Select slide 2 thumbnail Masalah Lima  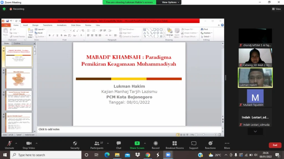[x=19, y=79]
